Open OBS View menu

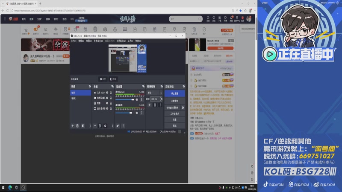point(89,41)
